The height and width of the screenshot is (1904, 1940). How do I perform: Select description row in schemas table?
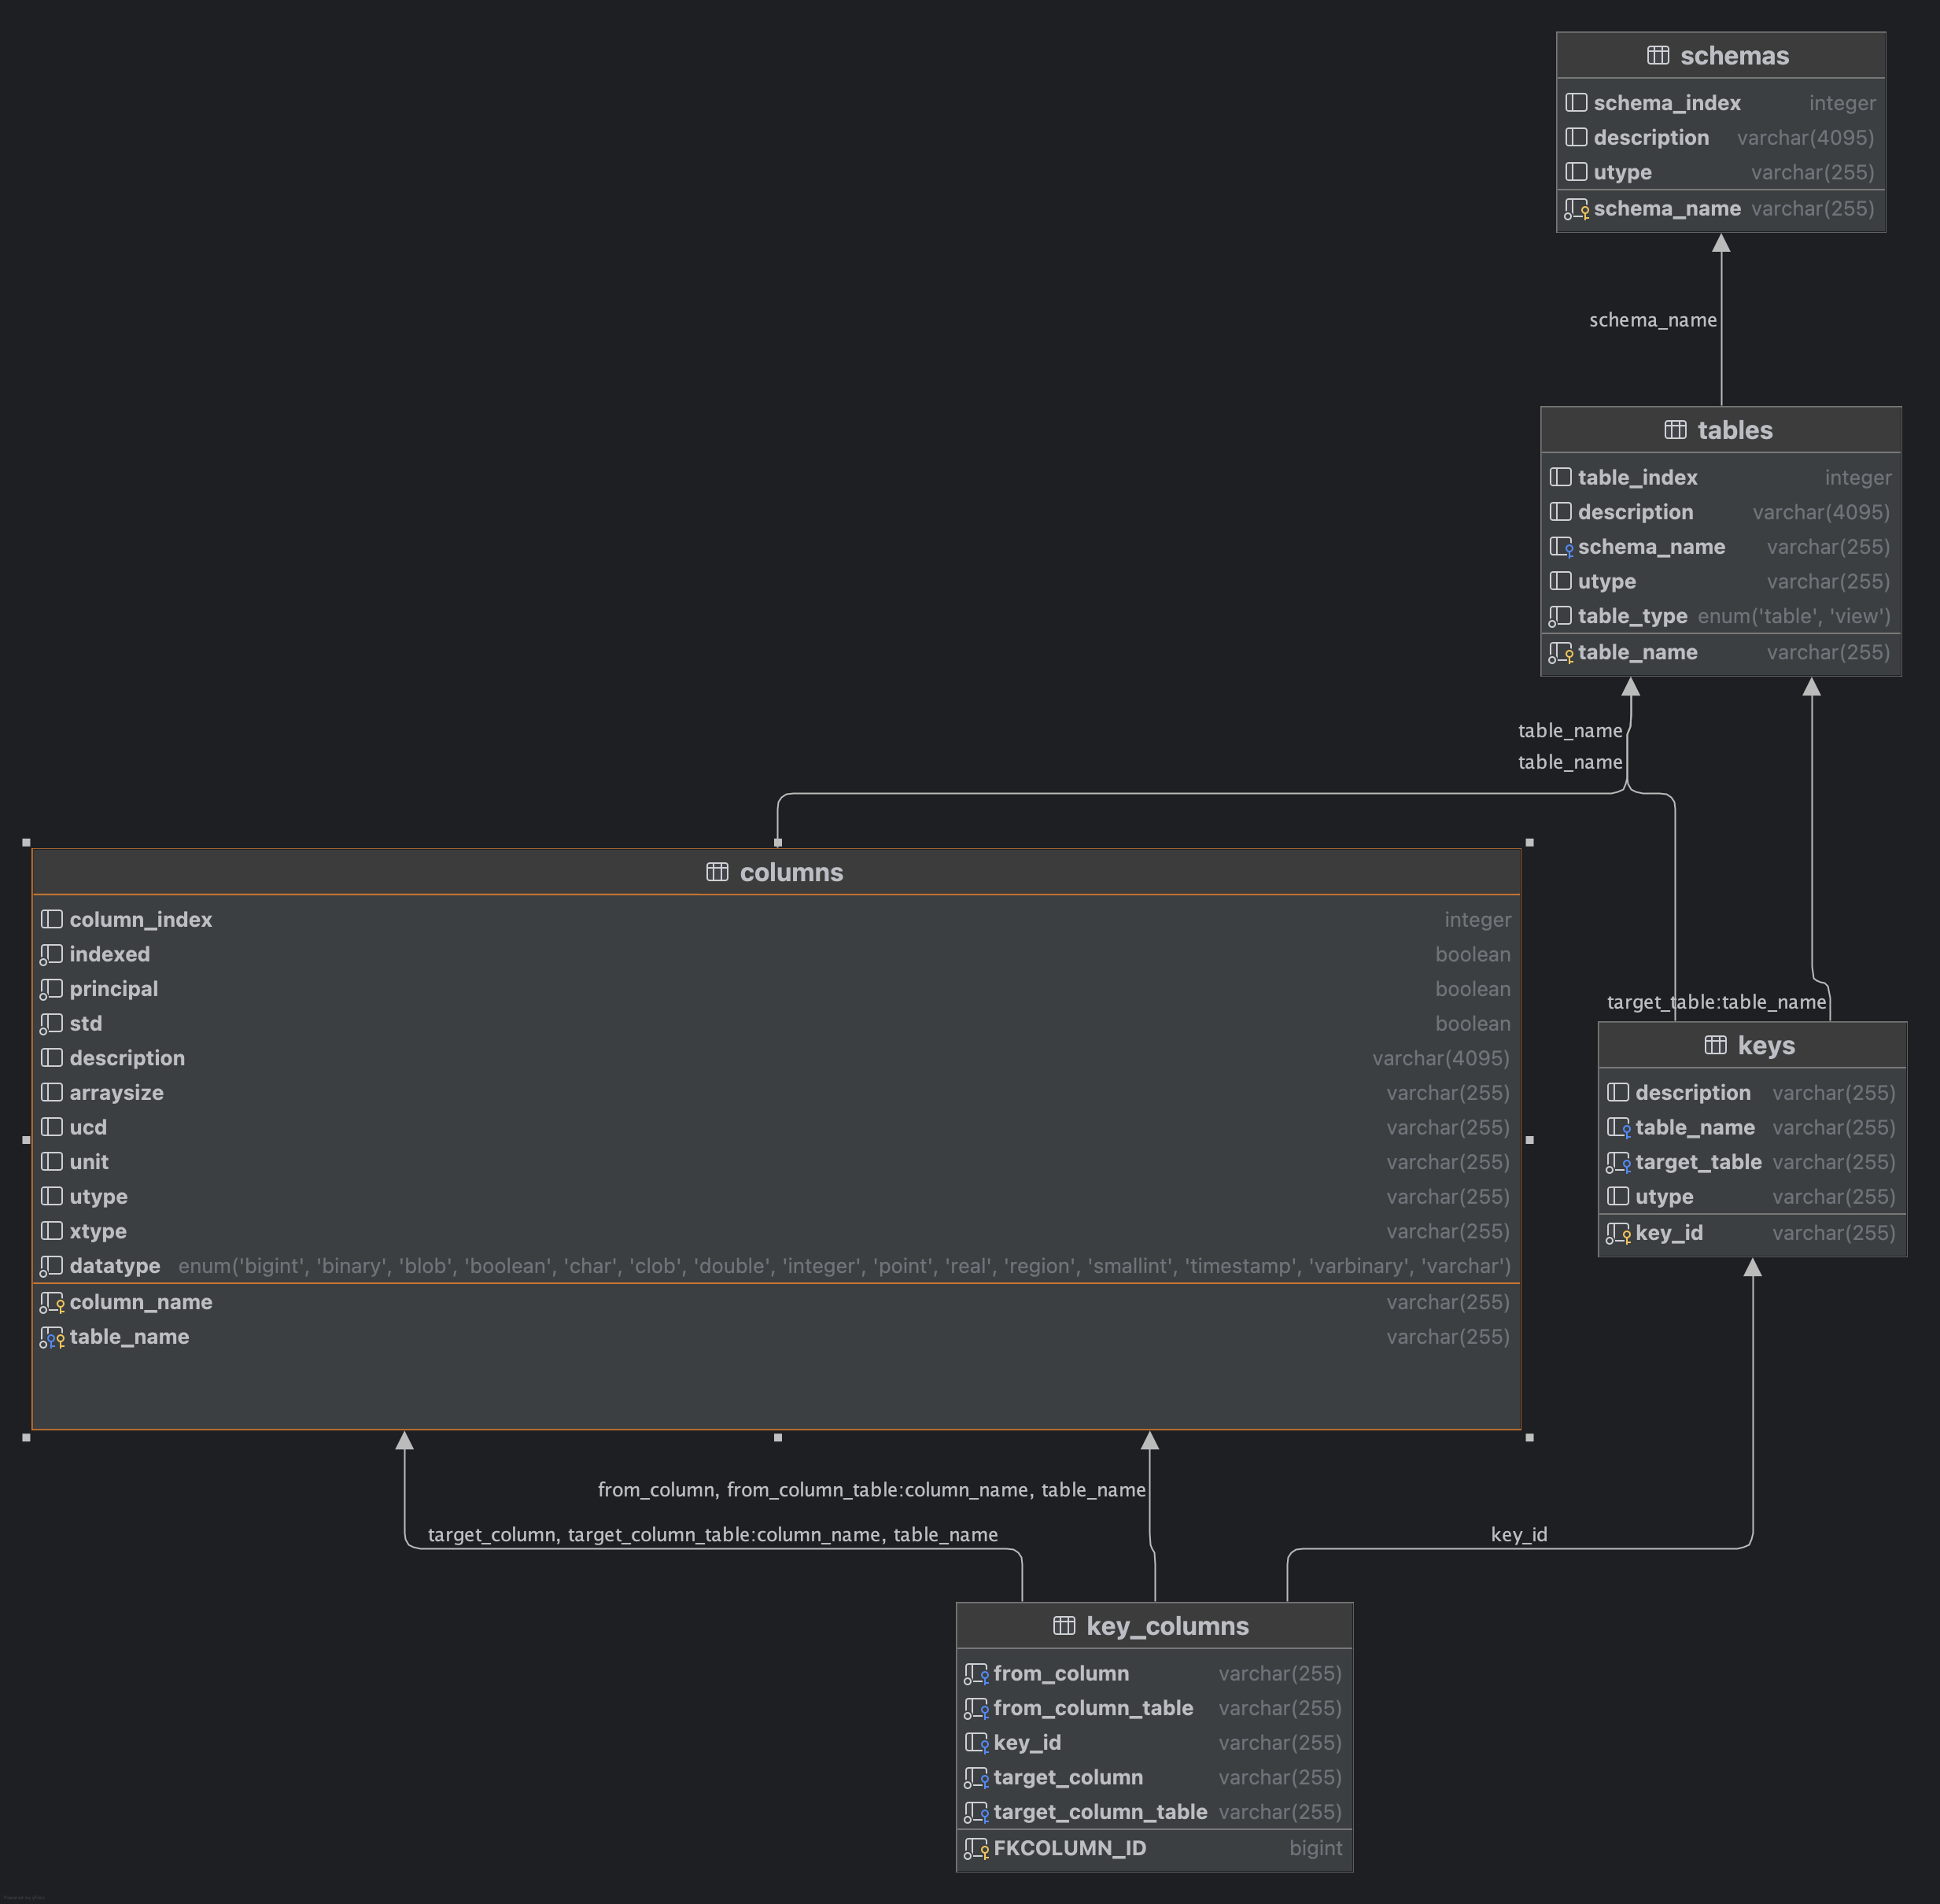point(1721,138)
